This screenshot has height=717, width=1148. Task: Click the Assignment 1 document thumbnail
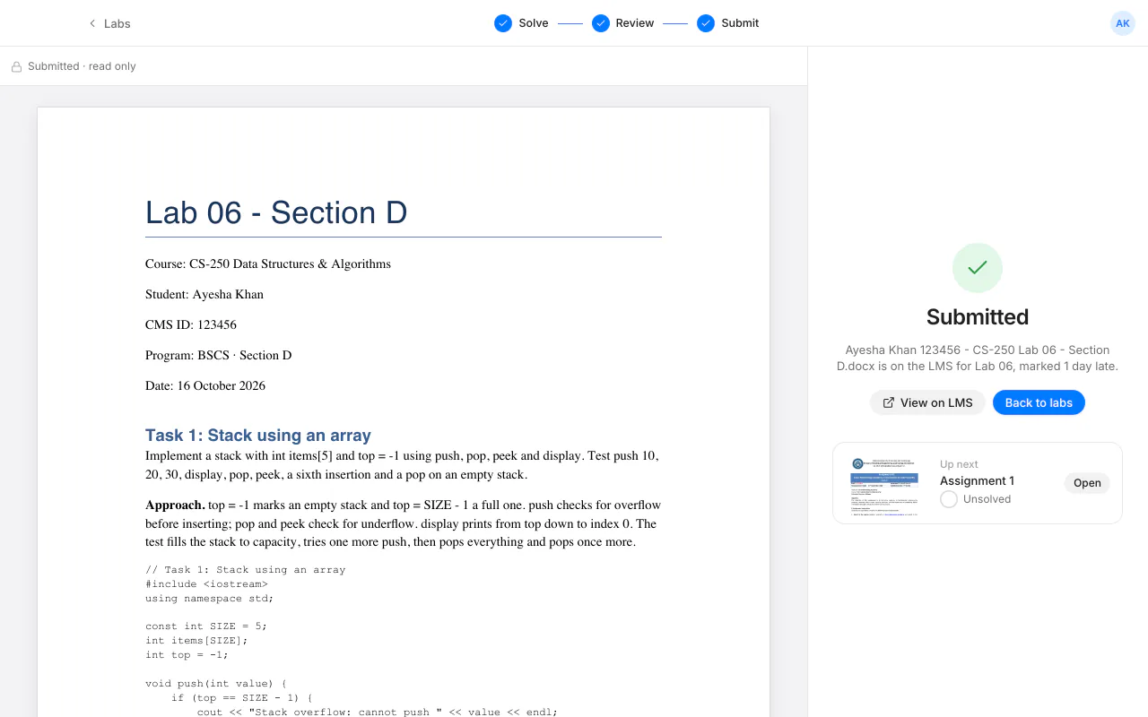(x=884, y=483)
